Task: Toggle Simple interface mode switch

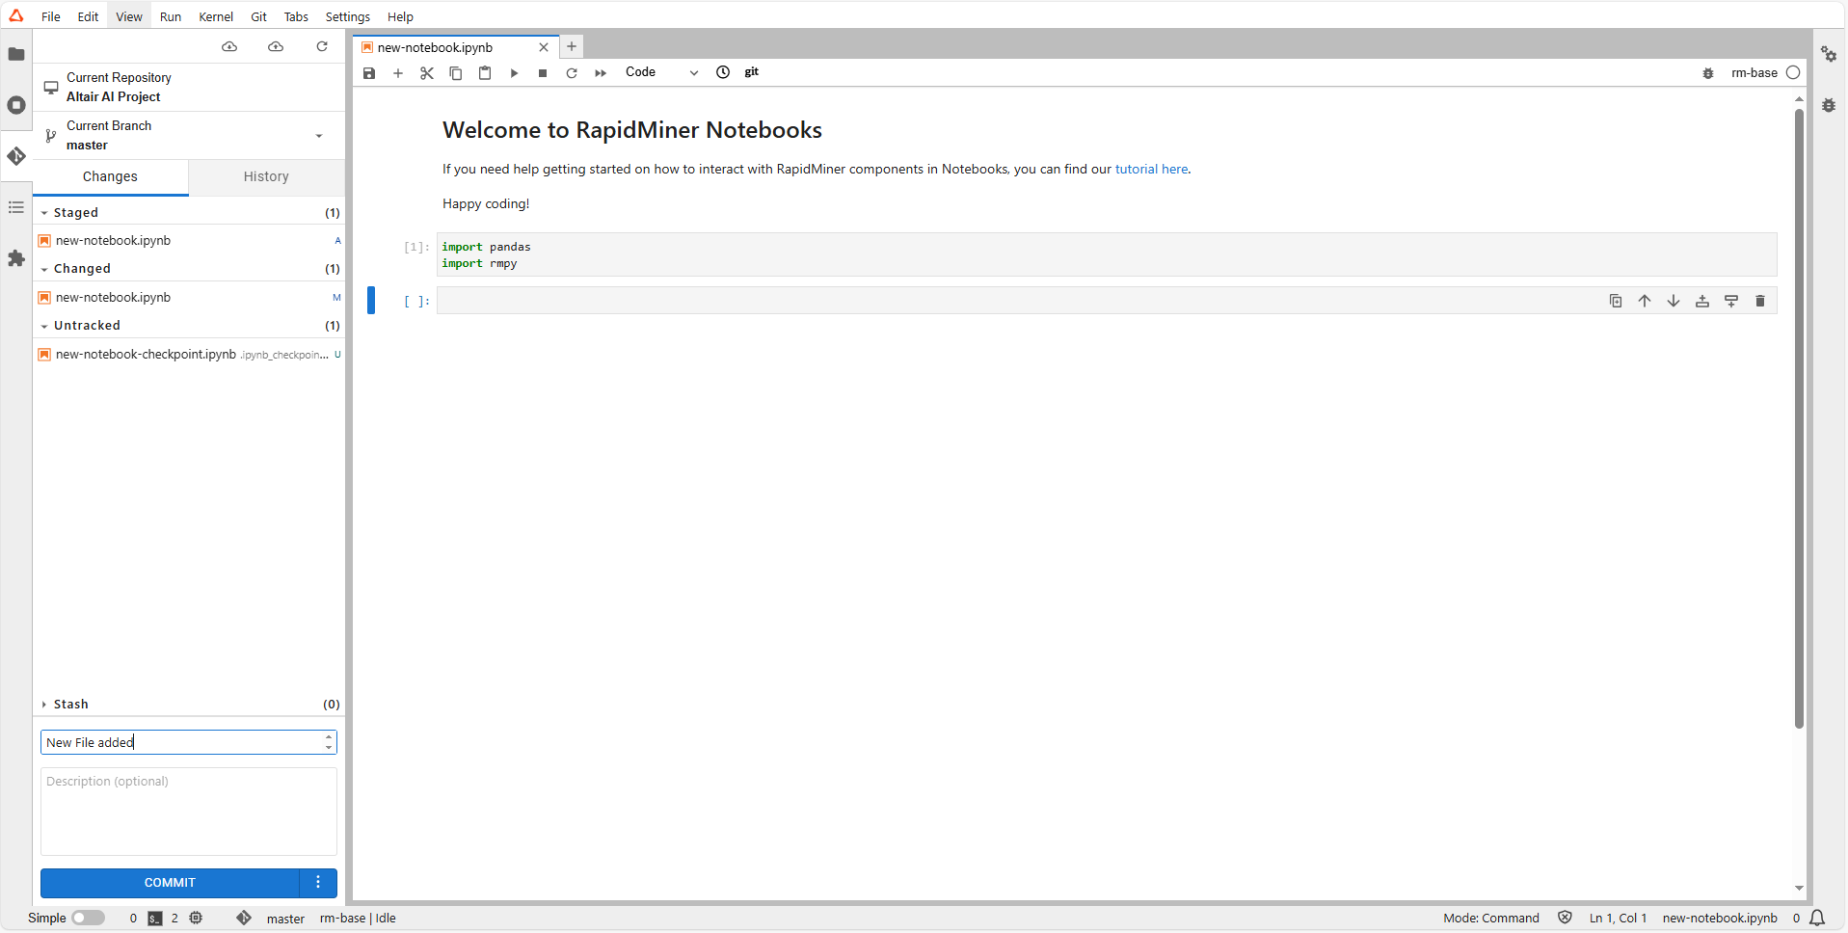Action: [x=88, y=918]
